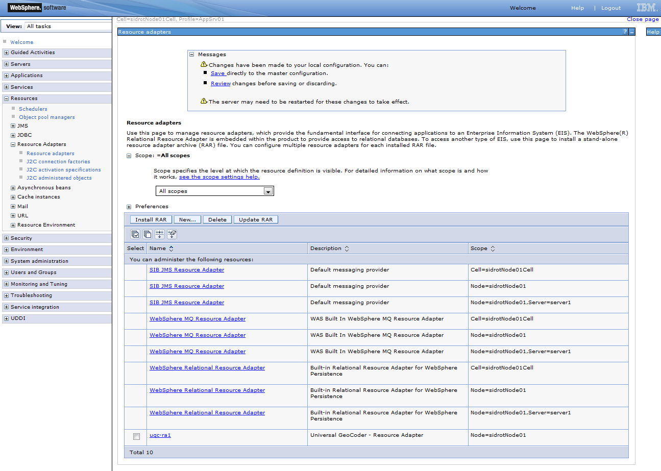The height and width of the screenshot is (471, 661).
Task: Open the View All tasks selector
Action: pyautogui.click(x=68, y=26)
